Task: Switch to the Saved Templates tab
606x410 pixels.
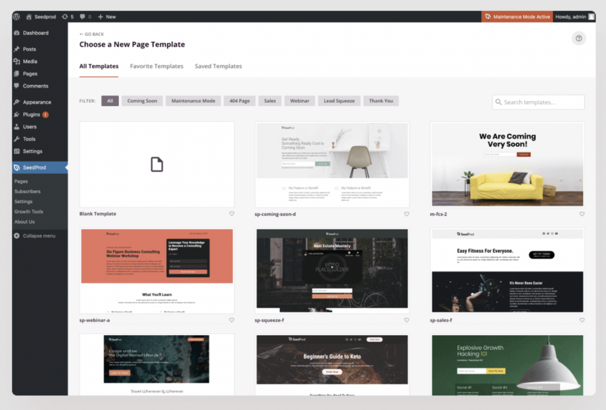Action: point(218,66)
